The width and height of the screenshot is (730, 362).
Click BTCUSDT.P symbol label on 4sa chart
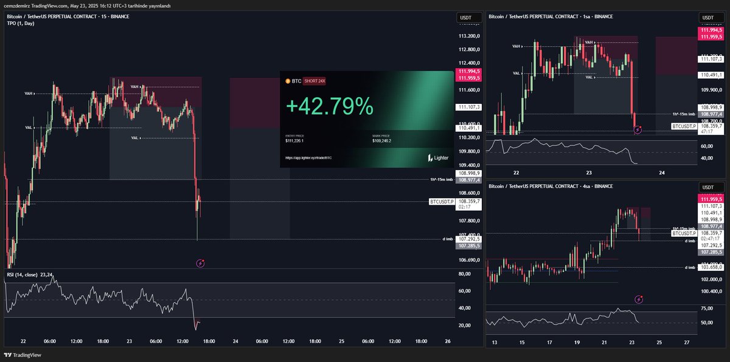(683, 233)
